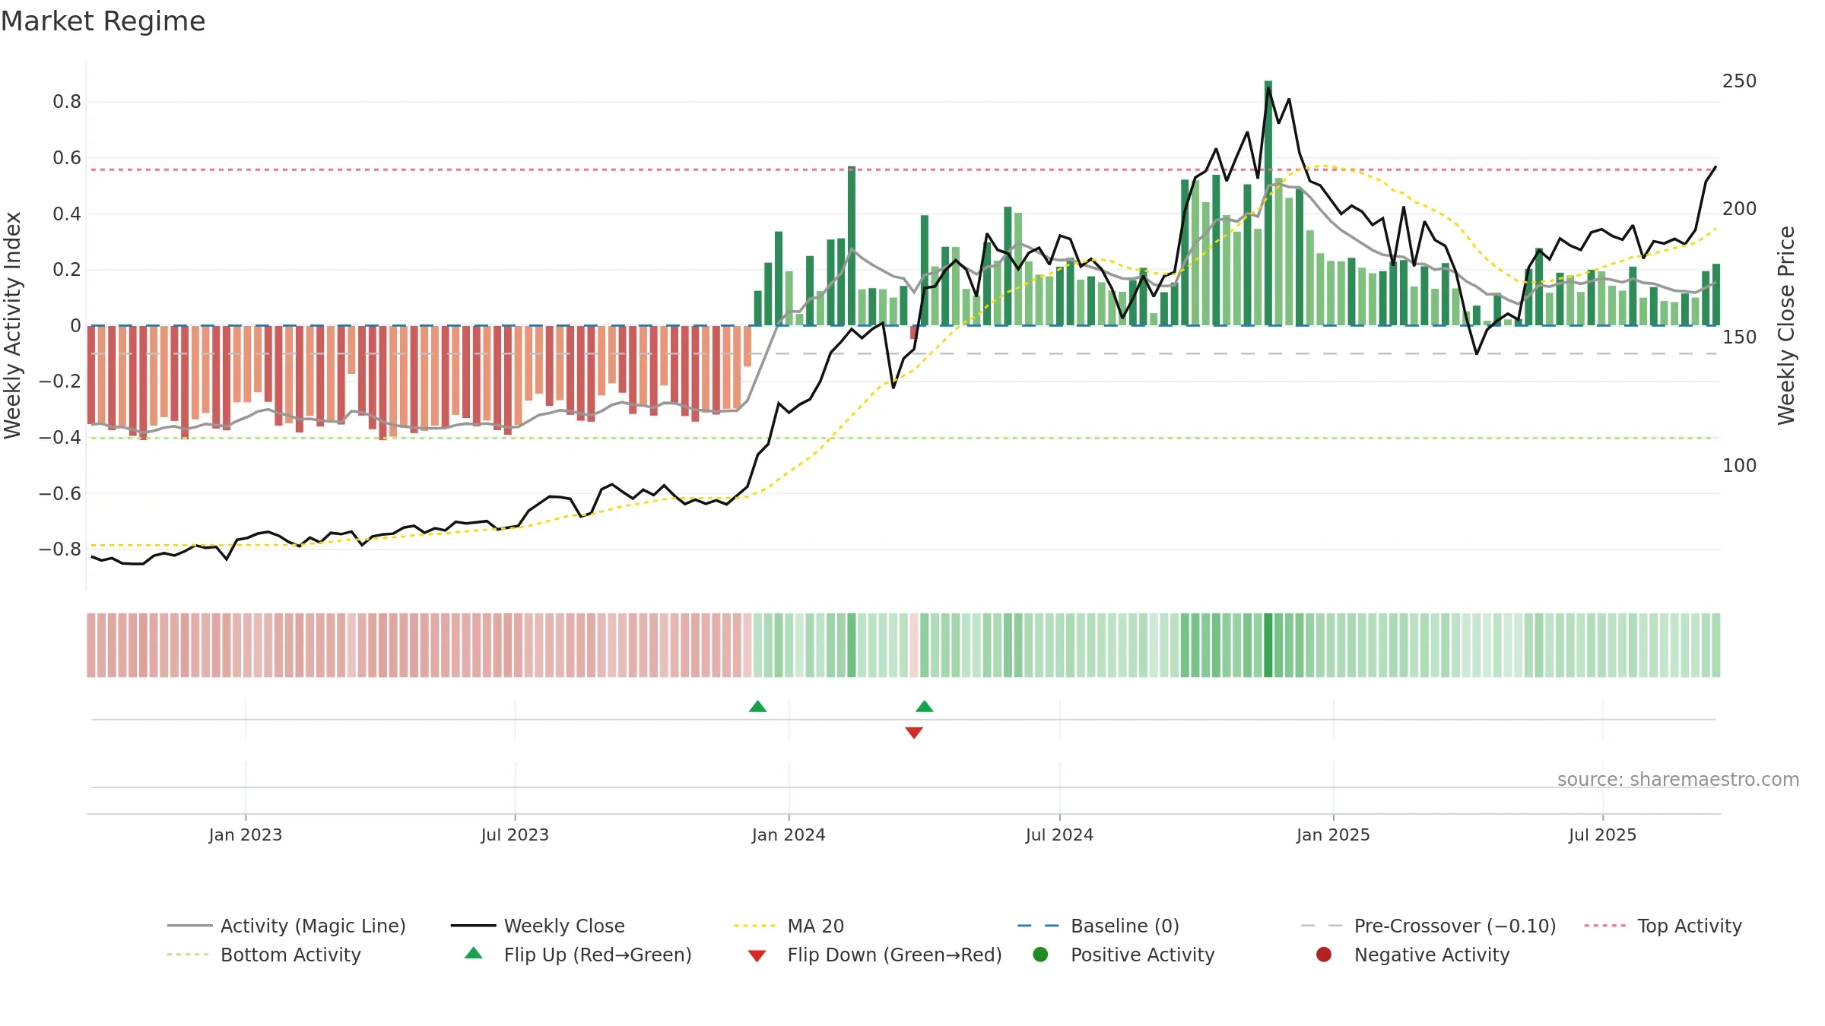Click the 150 price axis tick label
The width and height of the screenshot is (1825, 1026).
tap(1740, 337)
